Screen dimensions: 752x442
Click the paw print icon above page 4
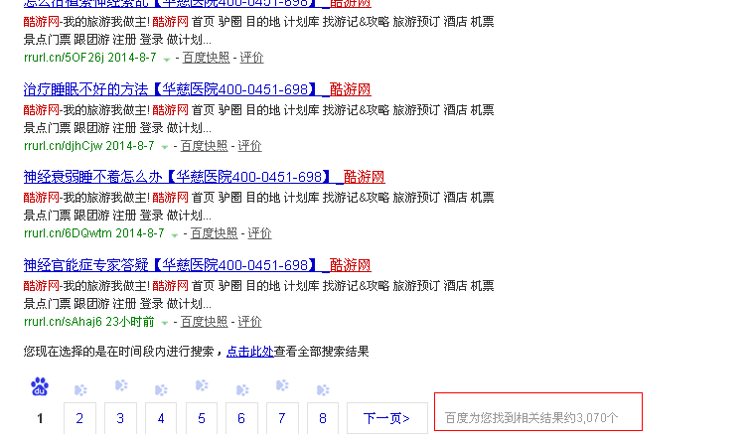161,390
